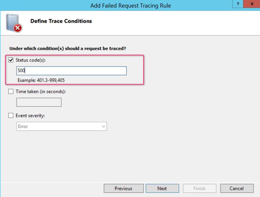Click the 'Event severity:' label text
260x197 pixels.
click(x=30, y=116)
